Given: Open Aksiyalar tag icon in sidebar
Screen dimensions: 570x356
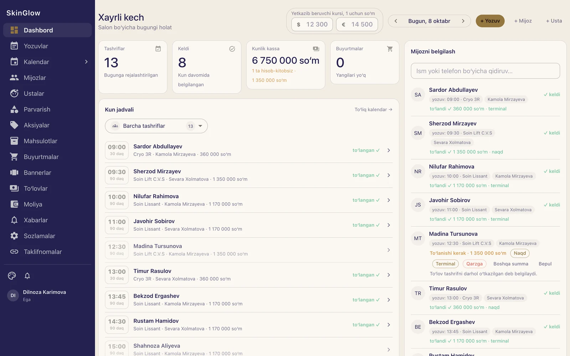Looking at the screenshot, I should [x=14, y=125].
